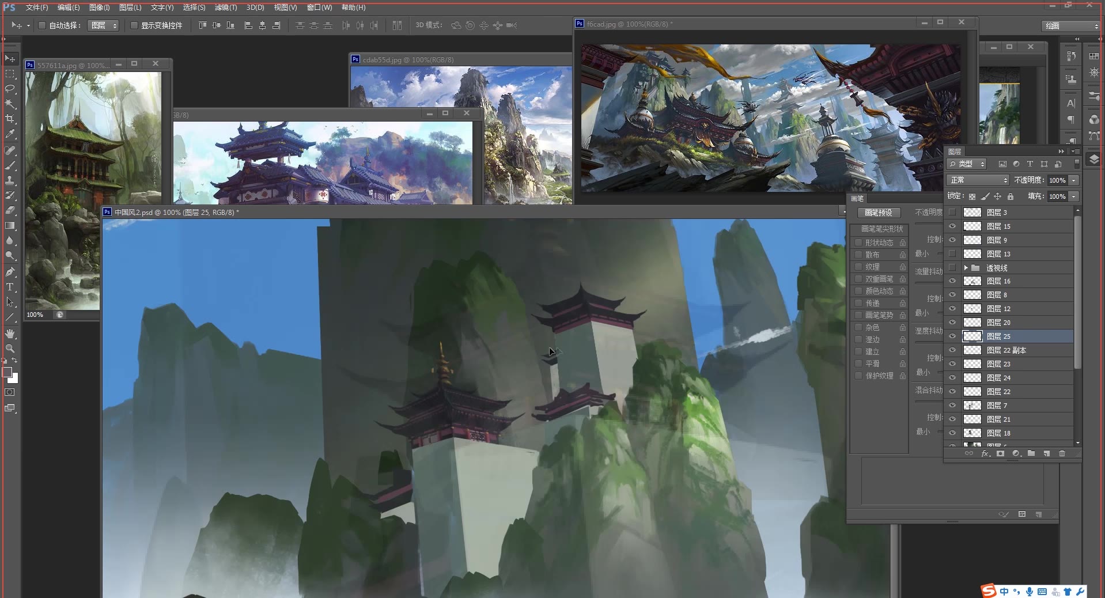Viewport: 1105px width, 598px height.
Task: Lock all for the layer (padlock icon)
Action: [x=1011, y=196]
